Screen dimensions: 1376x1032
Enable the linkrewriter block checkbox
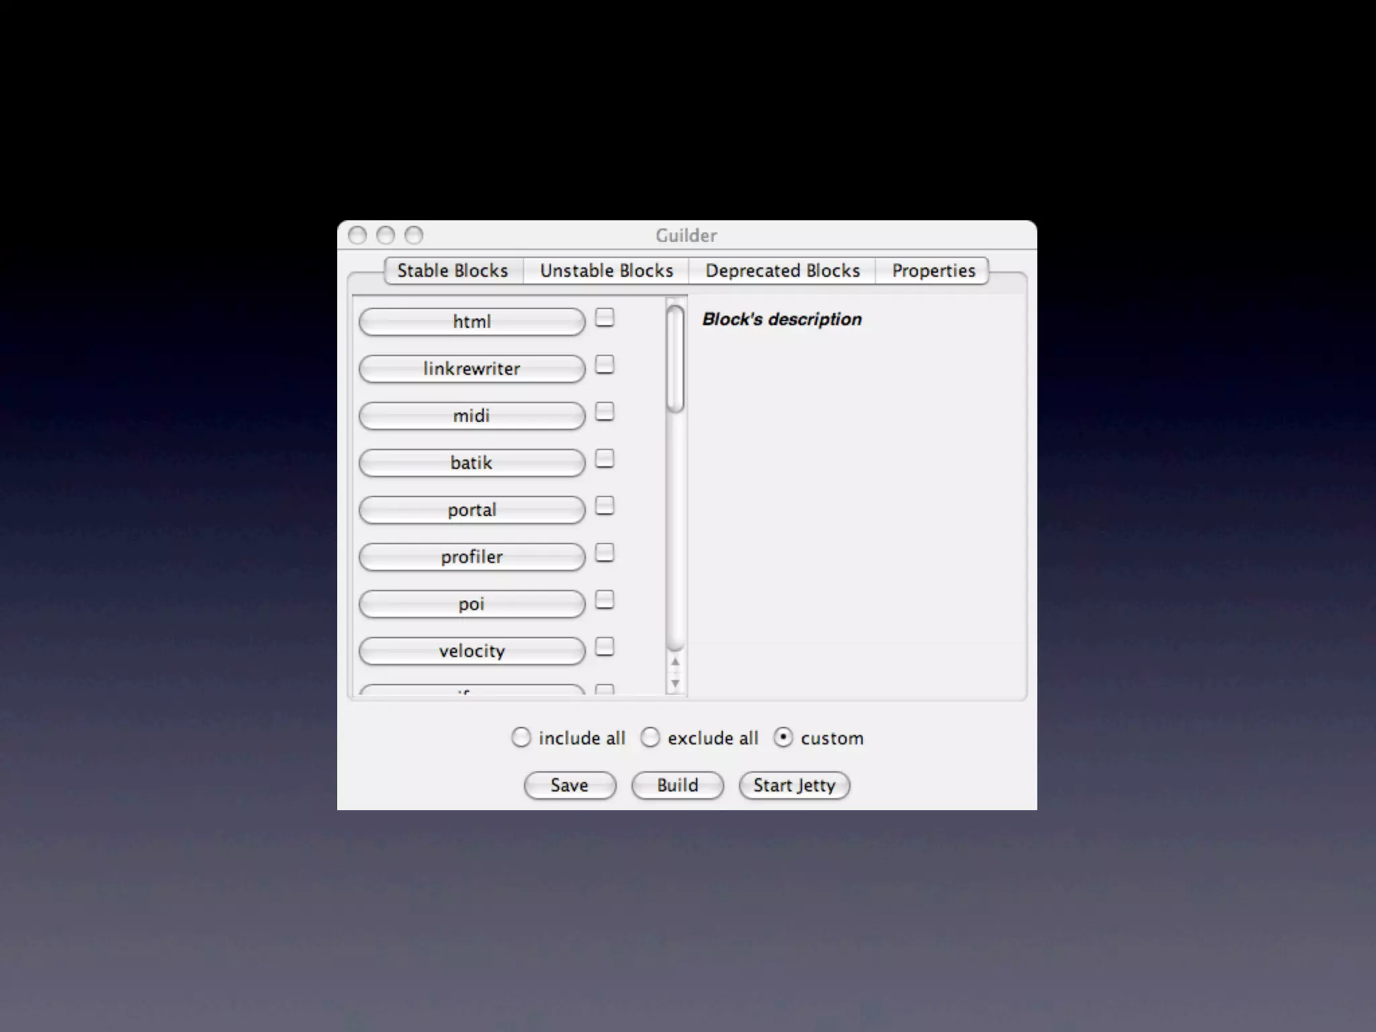coord(605,365)
